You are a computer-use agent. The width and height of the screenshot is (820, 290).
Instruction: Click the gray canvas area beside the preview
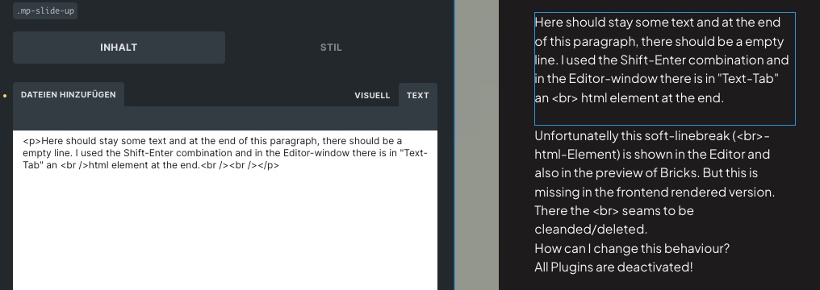tap(477, 145)
